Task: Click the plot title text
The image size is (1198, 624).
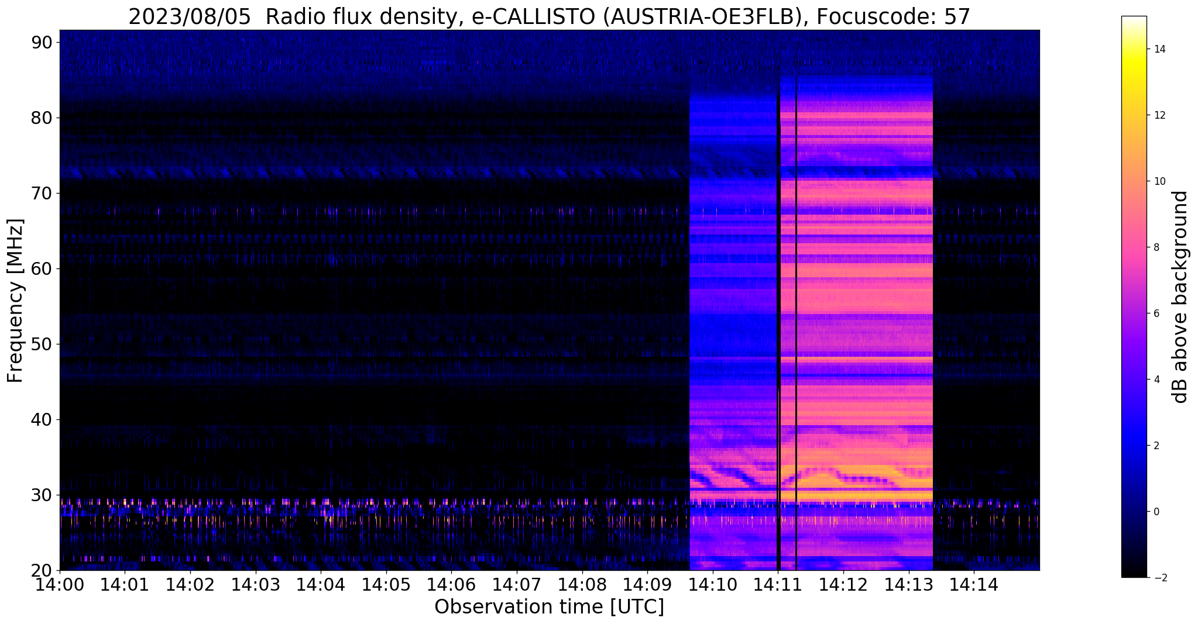Action: pyautogui.click(x=549, y=16)
